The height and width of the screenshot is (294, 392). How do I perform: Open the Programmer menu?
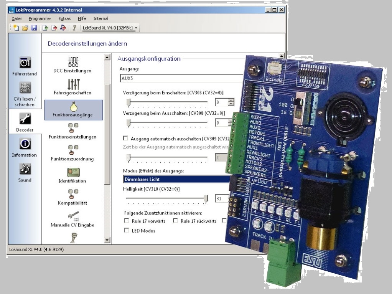coord(40,18)
